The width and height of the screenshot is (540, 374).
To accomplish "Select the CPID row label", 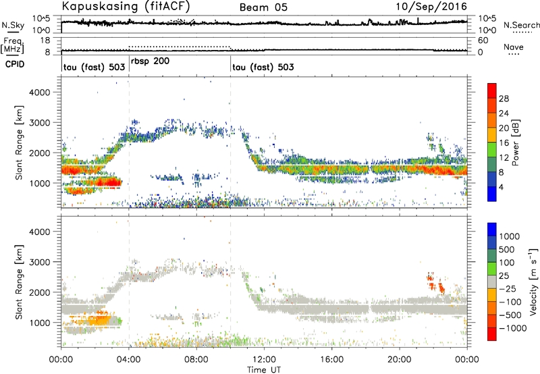I will point(15,64).
